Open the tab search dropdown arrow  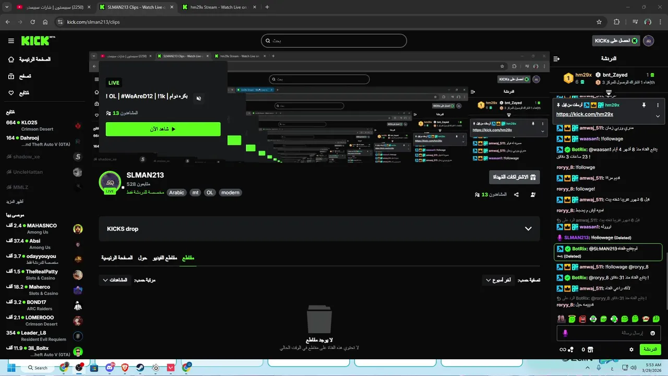[7, 7]
